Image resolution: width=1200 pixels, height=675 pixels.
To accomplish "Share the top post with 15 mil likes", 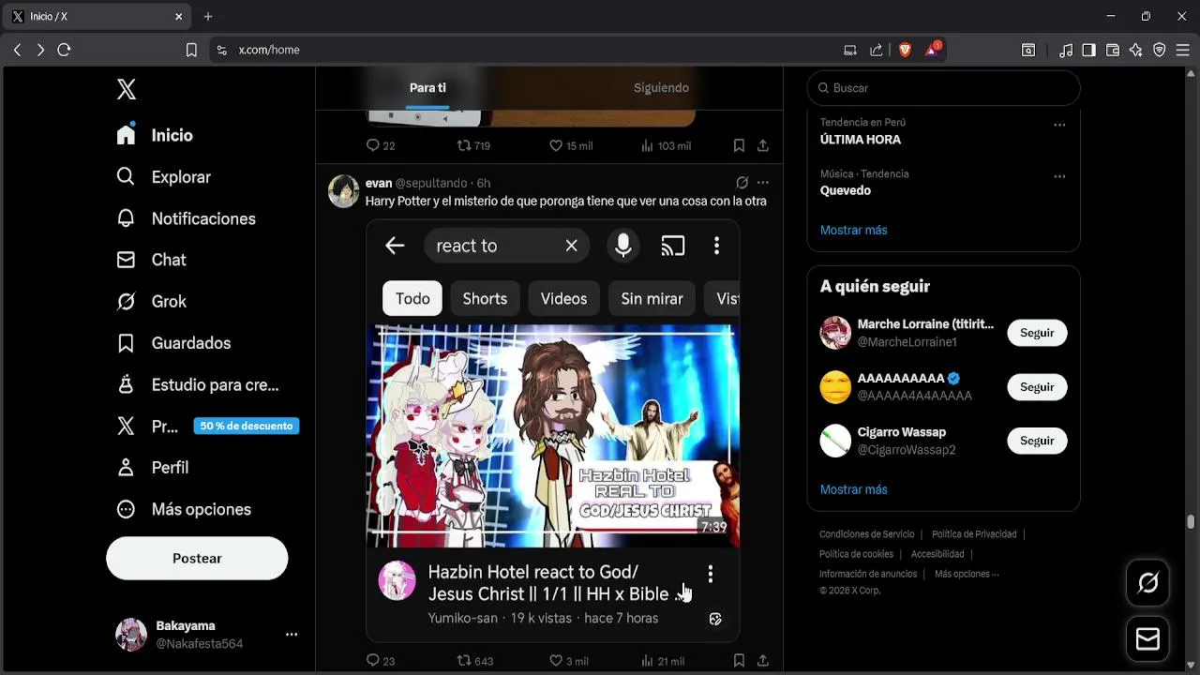I will [763, 145].
